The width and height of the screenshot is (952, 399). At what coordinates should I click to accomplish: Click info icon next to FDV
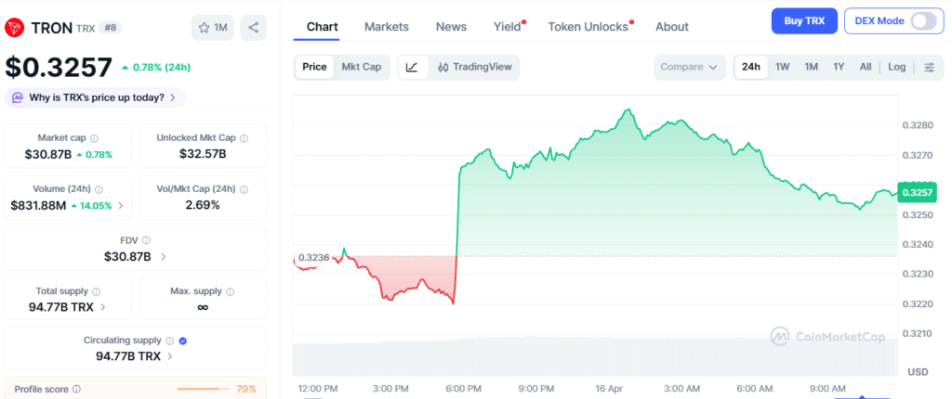click(x=146, y=240)
